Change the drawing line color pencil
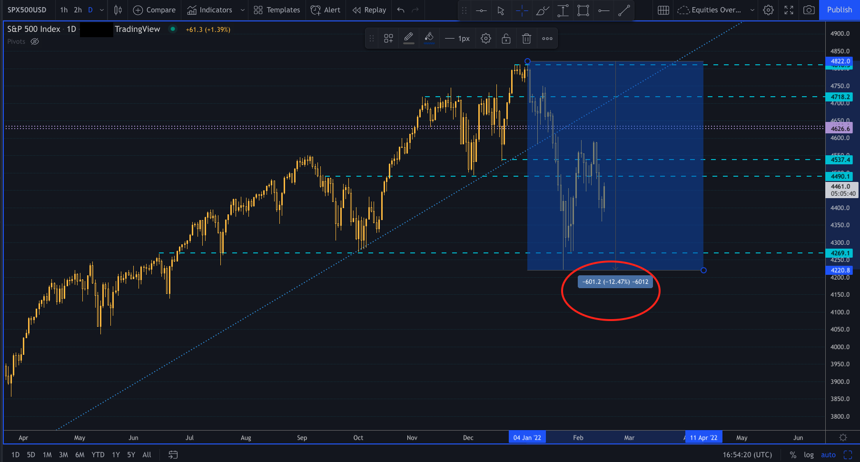This screenshot has width=860, height=462. coord(408,39)
